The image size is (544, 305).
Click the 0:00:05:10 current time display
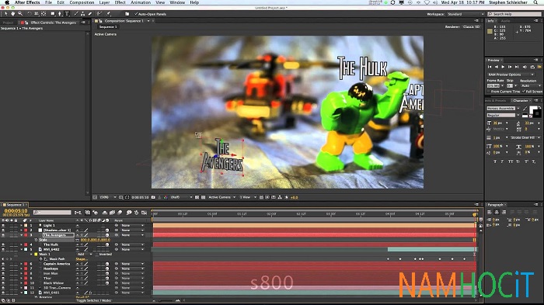pyautogui.click(x=16, y=211)
